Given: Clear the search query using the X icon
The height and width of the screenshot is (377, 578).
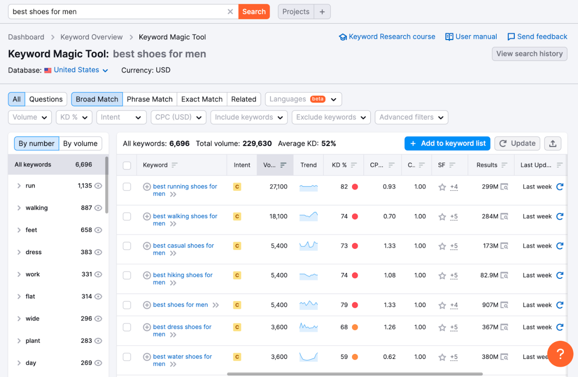Looking at the screenshot, I should pyautogui.click(x=230, y=12).
